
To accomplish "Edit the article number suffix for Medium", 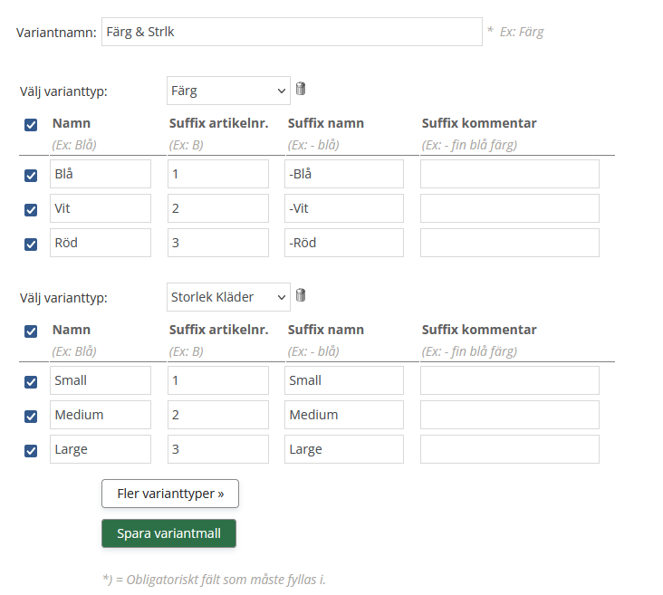I will 218,415.
